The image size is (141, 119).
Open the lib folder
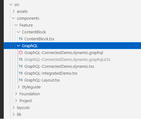pyautogui.click(x=72, y=114)
